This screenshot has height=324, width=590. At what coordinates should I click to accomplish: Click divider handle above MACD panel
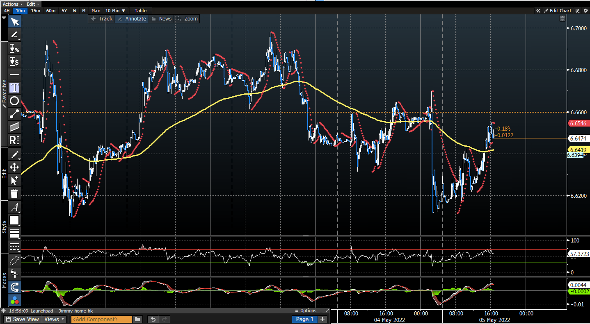[x=305, y=276]
